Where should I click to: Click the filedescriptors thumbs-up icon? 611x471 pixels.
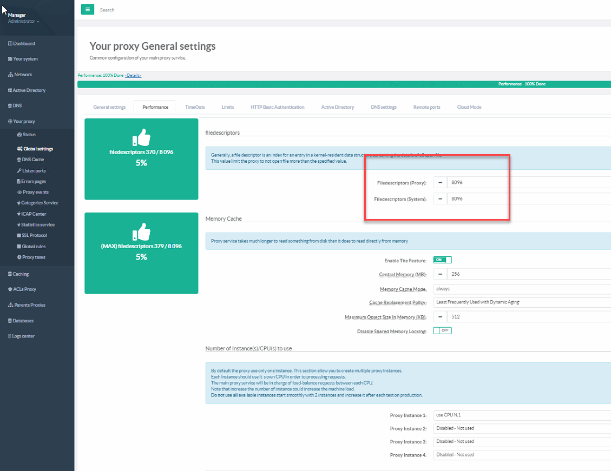pos(141,138)
